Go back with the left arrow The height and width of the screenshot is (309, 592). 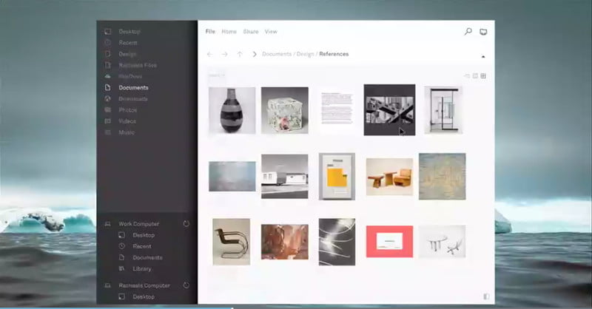click(x=210, y=54)
